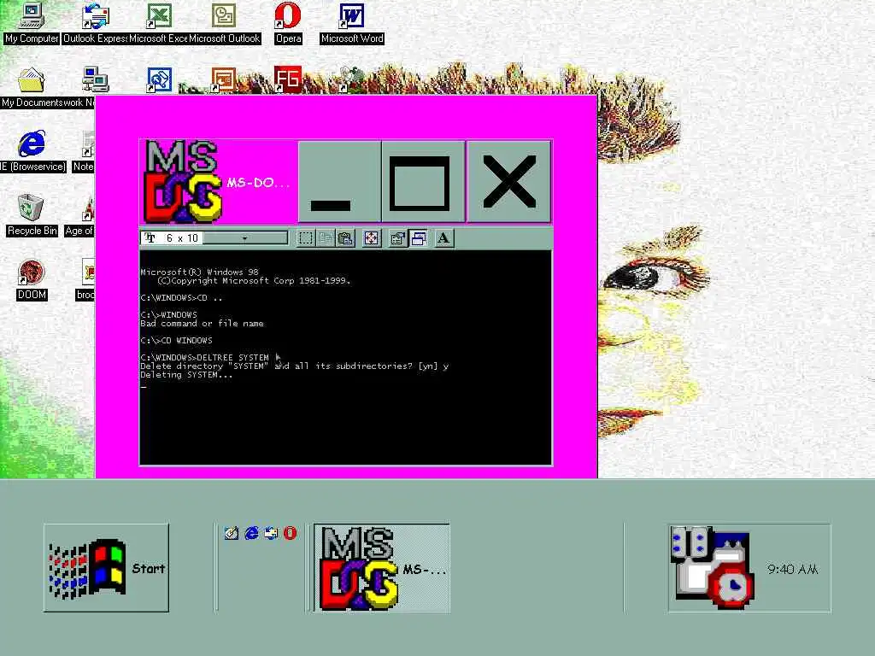
Task: Open the orange PowerPoint desktop shortcut
Action: [223, 80]
